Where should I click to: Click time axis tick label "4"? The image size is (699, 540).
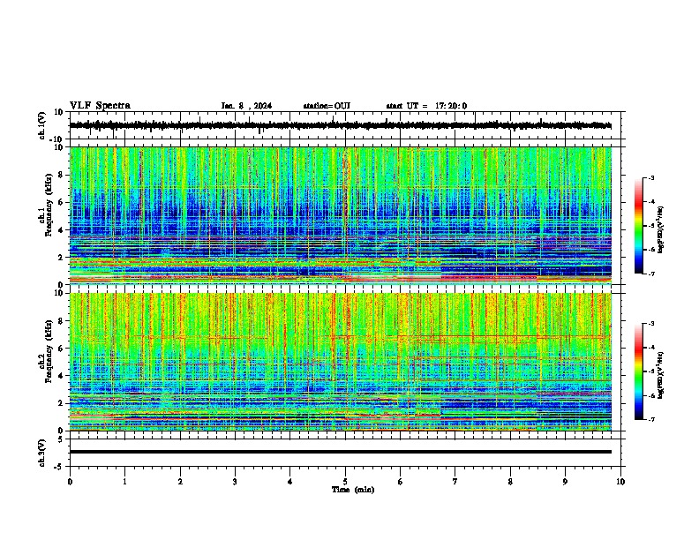coord(290,482)
